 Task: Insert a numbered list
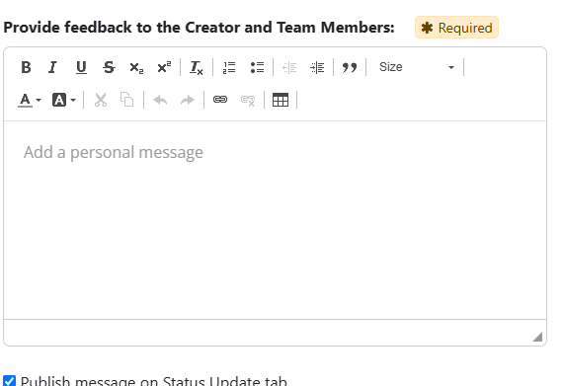click(229, 67)
